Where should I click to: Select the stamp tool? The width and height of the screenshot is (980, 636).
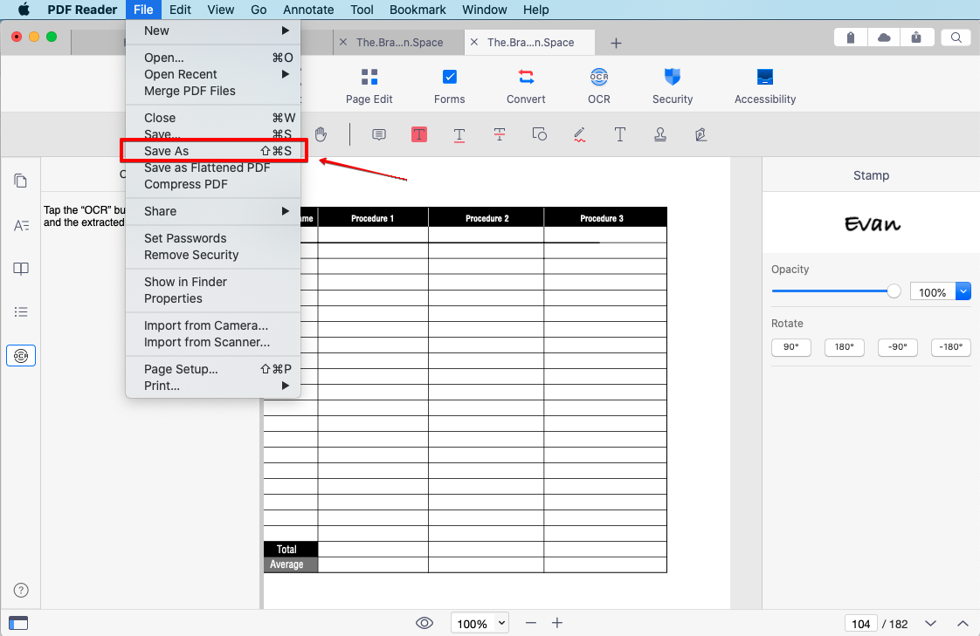point(660,134)
